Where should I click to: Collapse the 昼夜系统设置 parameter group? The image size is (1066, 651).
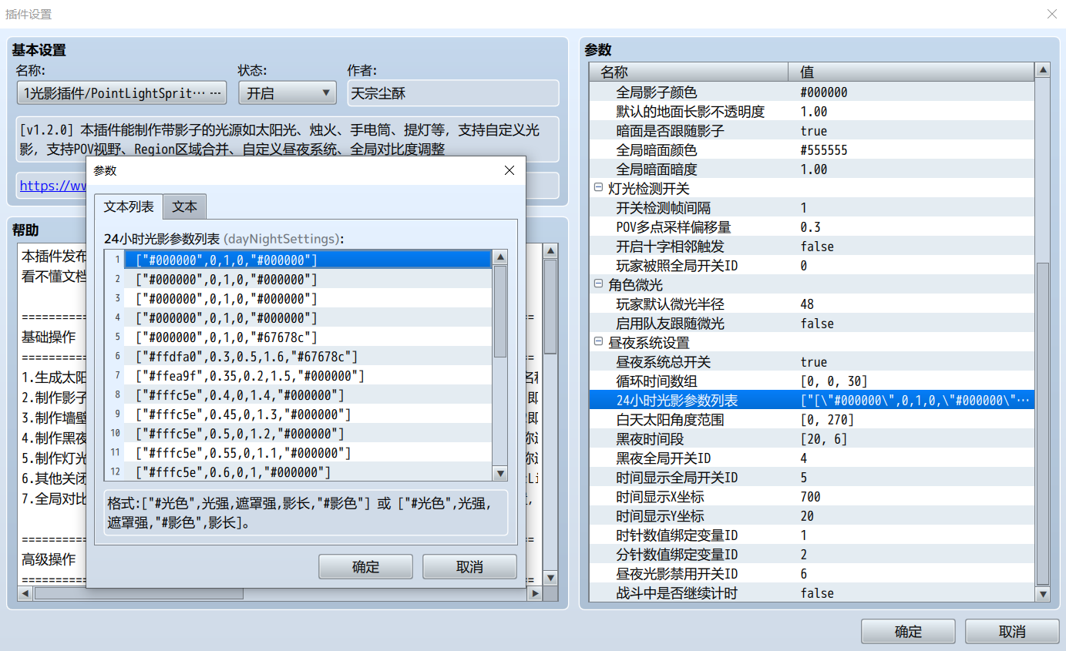click(x=598, y=343)
